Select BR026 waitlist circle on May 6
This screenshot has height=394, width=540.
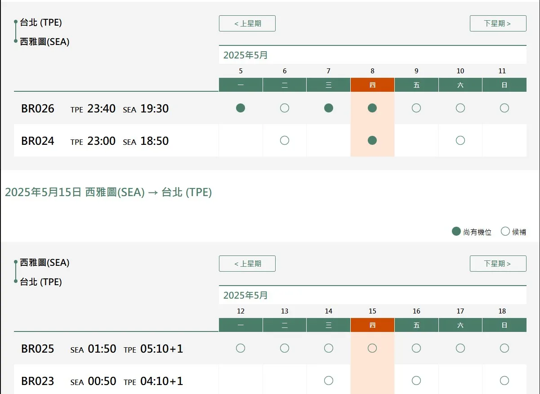point(285,108)
